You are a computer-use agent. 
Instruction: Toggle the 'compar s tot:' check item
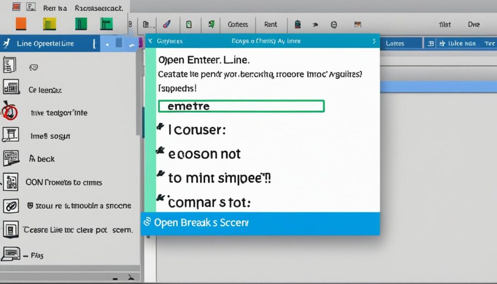160,198
